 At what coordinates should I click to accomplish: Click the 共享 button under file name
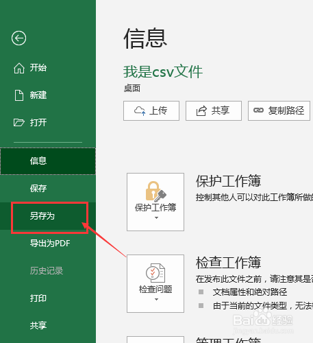214,110
